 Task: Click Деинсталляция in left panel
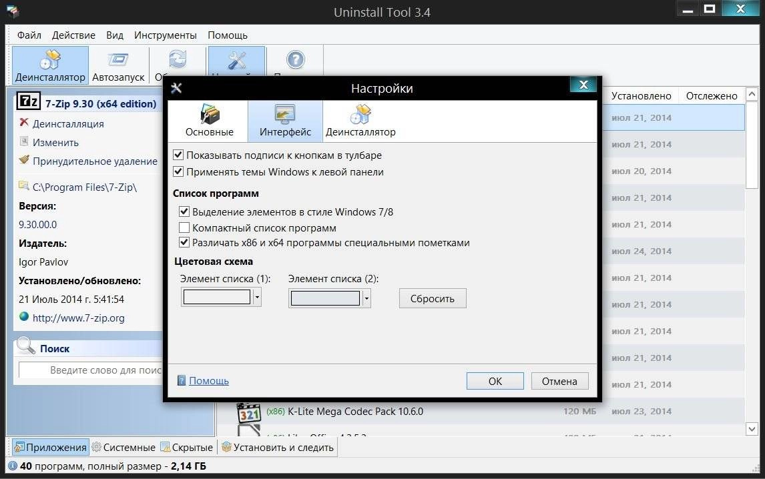(x=68, y=124)
